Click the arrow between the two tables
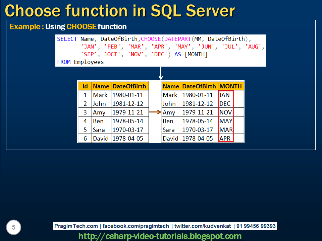 pyautogui.click(x=155, y=112)
